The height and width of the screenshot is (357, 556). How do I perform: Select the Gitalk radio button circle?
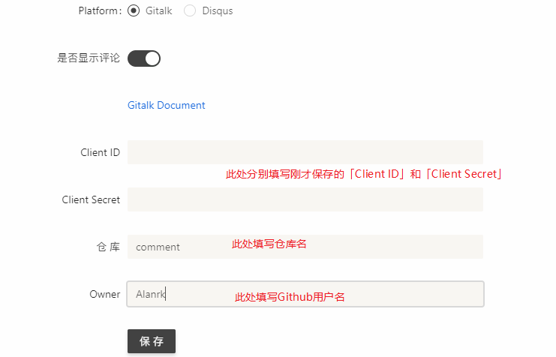click(x=134, y=10)
